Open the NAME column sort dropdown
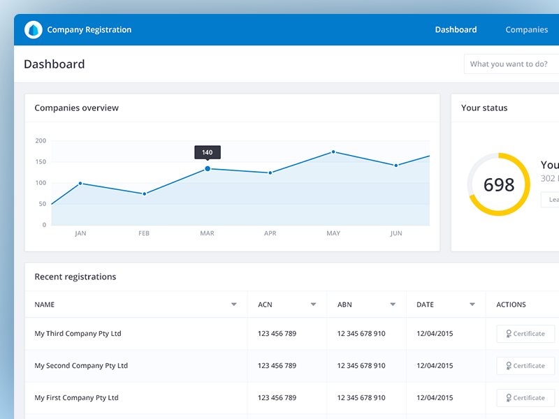This screenshot has height=419, width=559. click(x=234, y=304)
